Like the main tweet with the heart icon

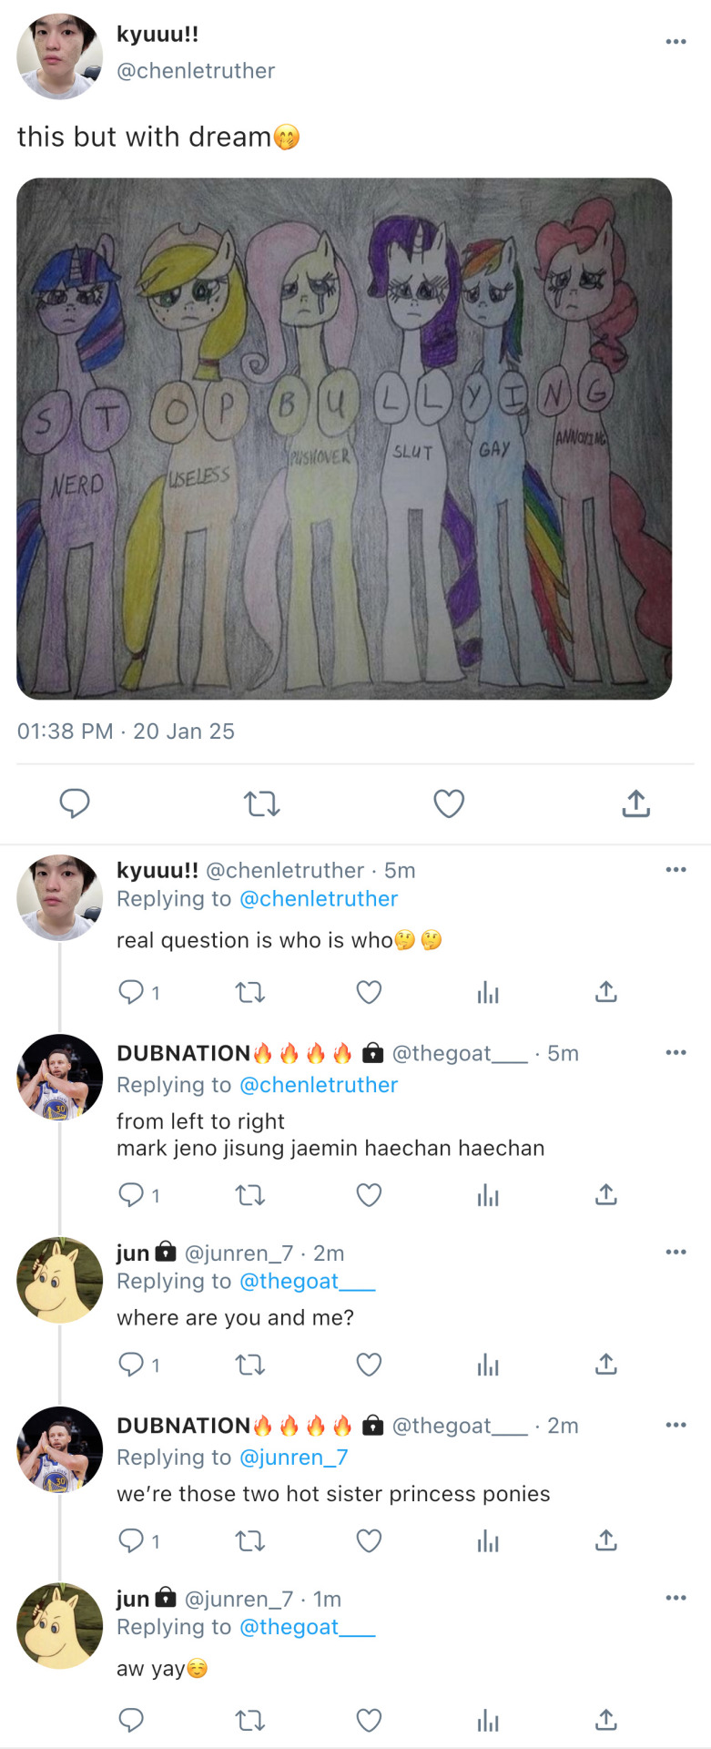point(449,803)
